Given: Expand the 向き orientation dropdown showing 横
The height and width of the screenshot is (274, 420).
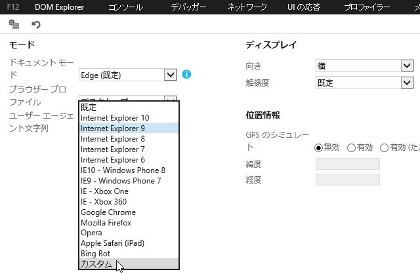Looking at the screenshot, I should (365, 66).
